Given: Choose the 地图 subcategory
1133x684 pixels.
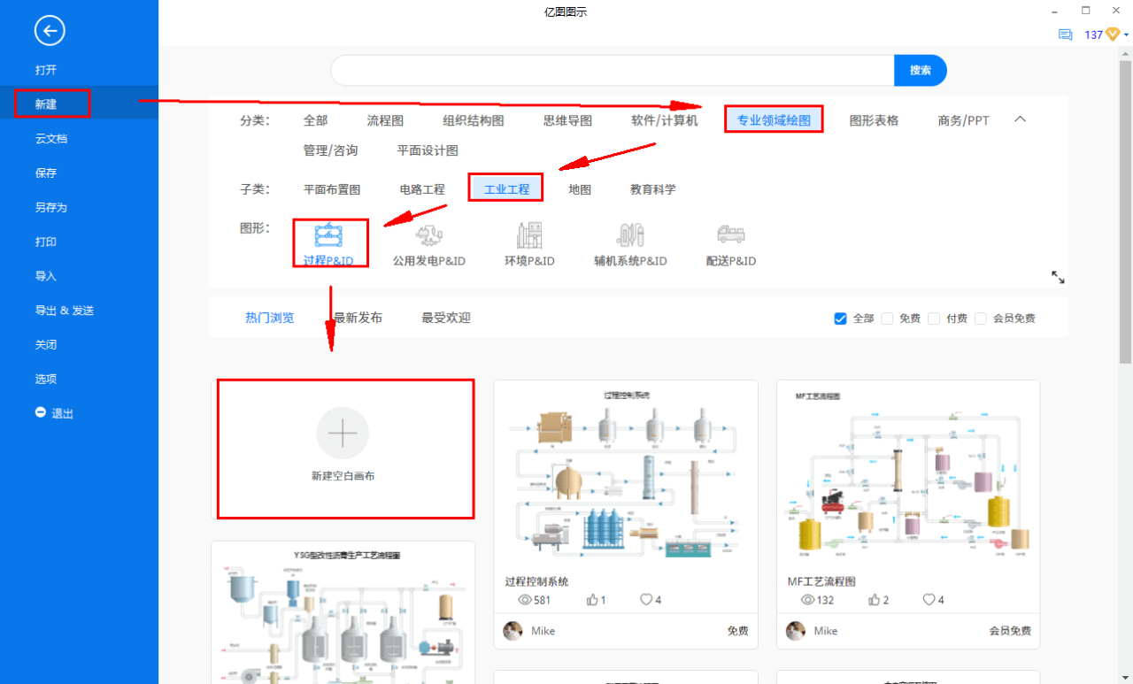Looking at the screenshot, I should pos(580,189).
